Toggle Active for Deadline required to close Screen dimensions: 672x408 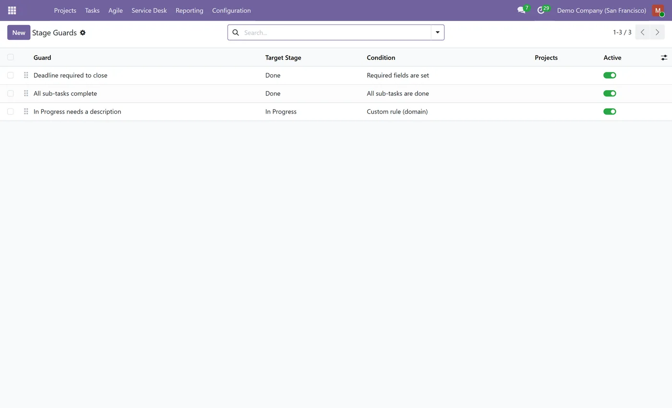click(610, 75)
